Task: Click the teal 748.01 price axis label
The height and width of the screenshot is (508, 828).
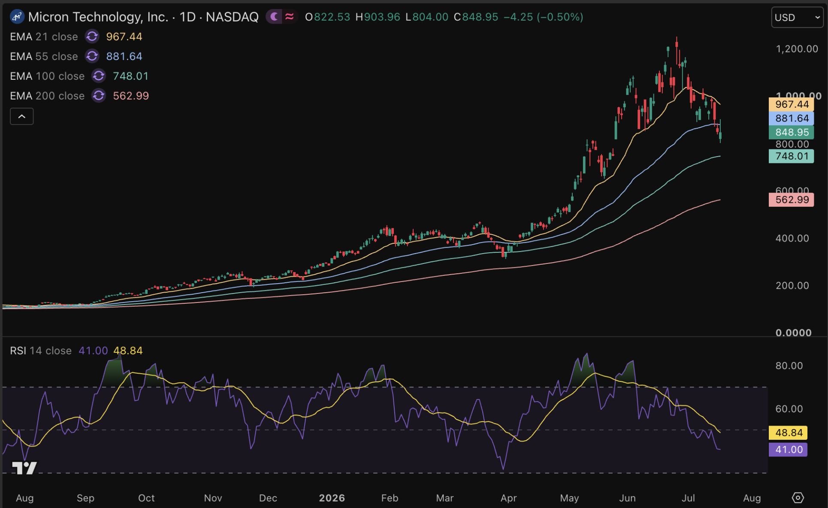Action: point(792,156)
